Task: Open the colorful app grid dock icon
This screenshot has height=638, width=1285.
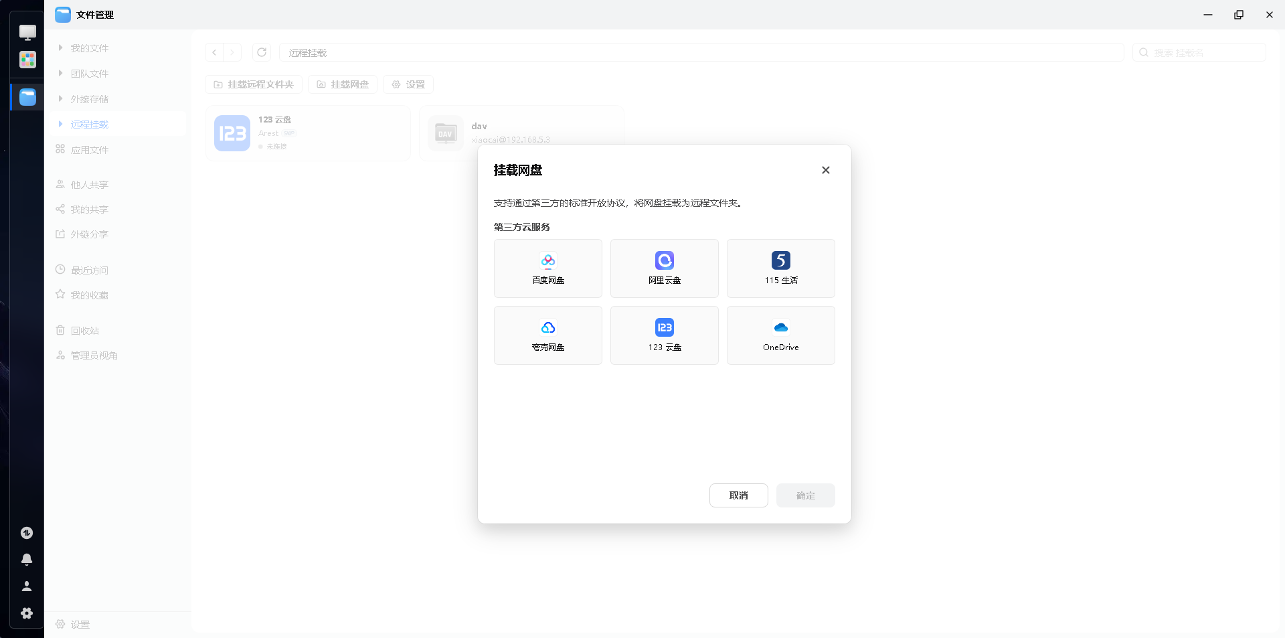Action: point(27,60)
